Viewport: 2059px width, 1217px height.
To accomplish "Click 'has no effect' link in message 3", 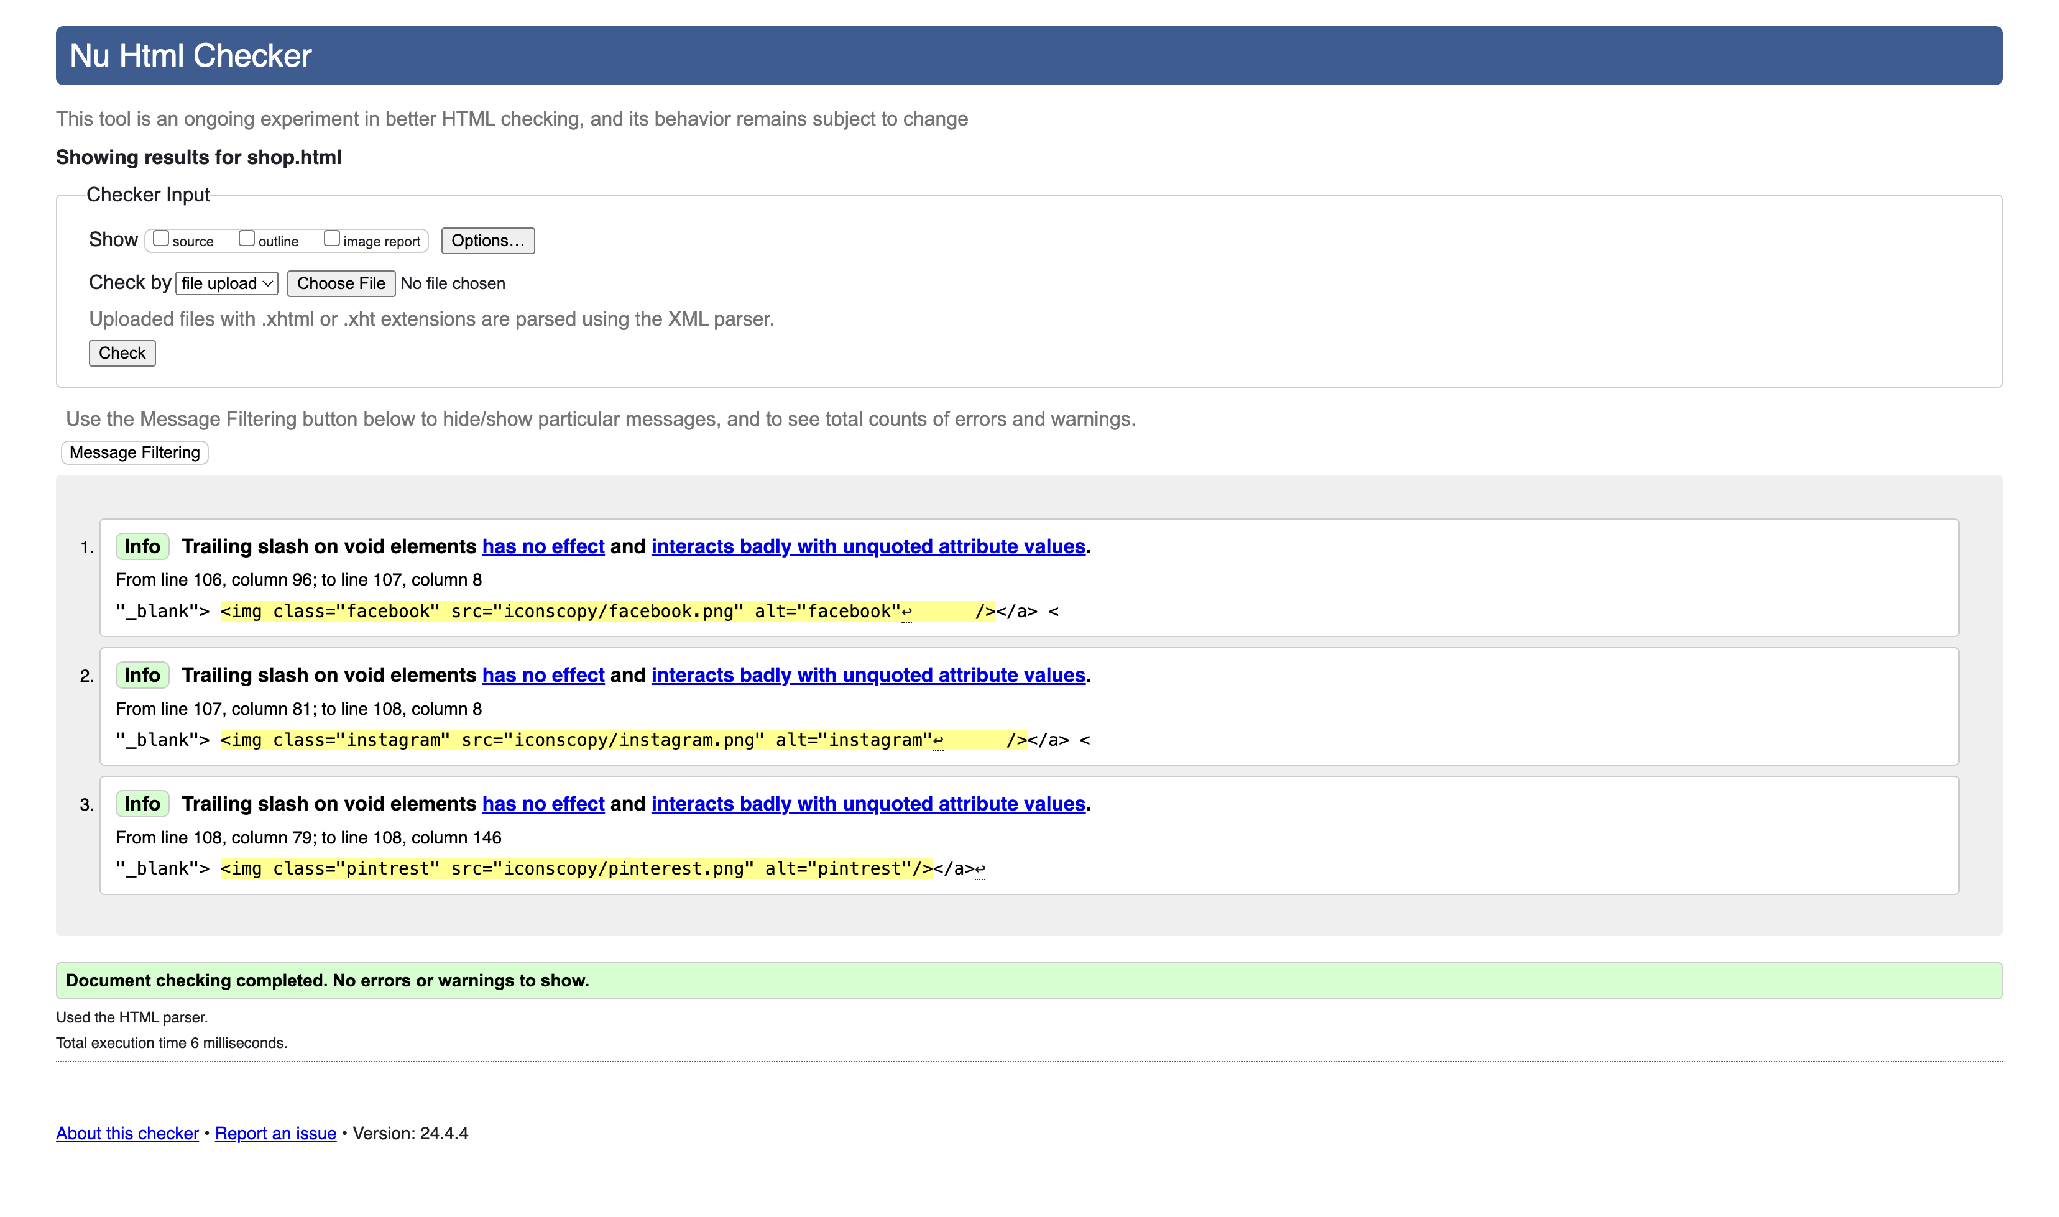I will click(x=543, y=804).
